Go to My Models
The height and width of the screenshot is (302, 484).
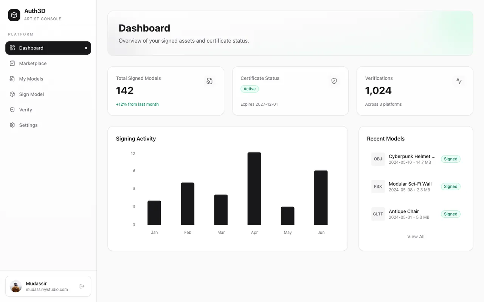pos(48,79)
